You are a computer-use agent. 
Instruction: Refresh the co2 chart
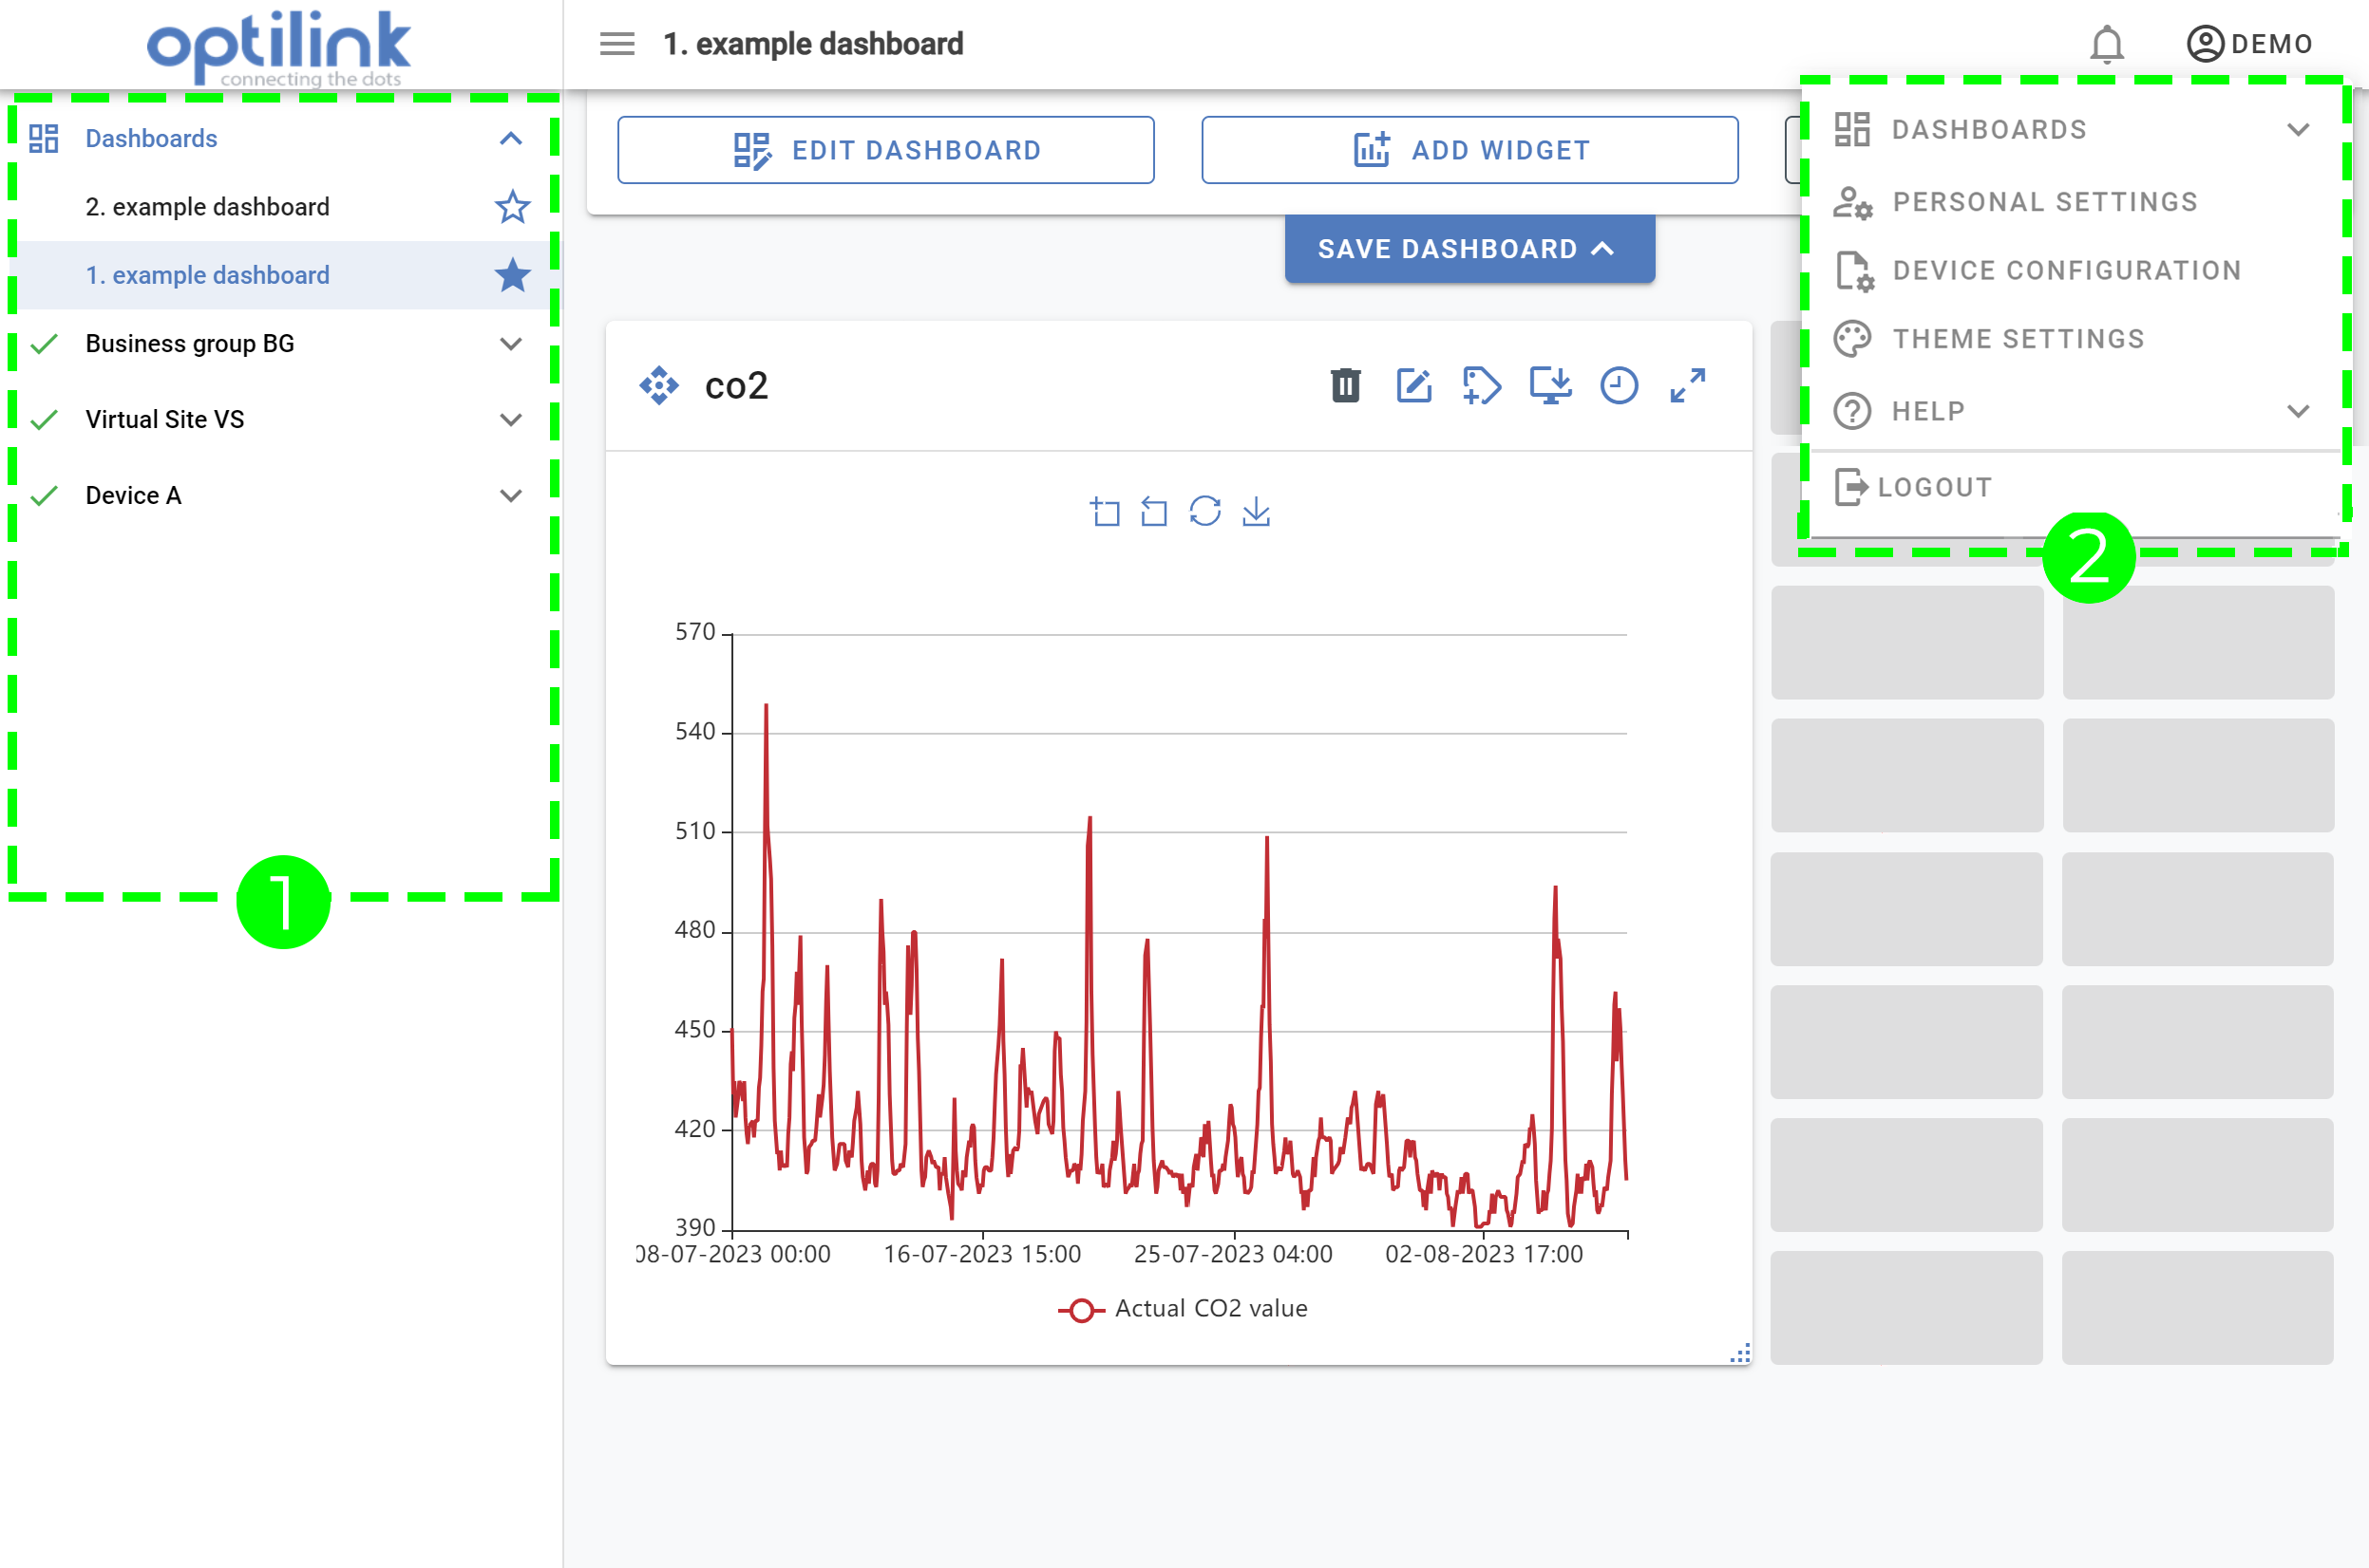click(1205, 511)
